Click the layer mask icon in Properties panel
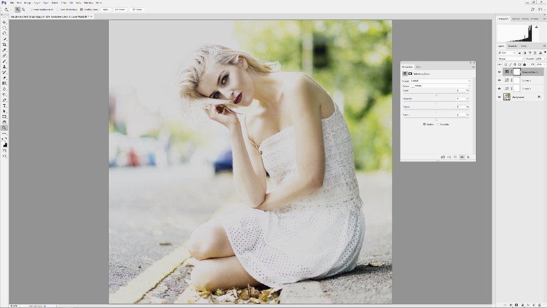This screenshot has height=308, width=547. coord(410,74)
